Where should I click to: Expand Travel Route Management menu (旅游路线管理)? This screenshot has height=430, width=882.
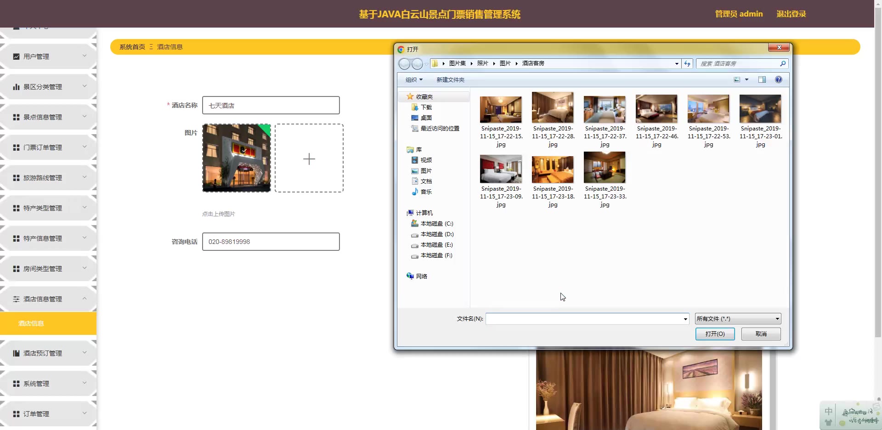48,178
